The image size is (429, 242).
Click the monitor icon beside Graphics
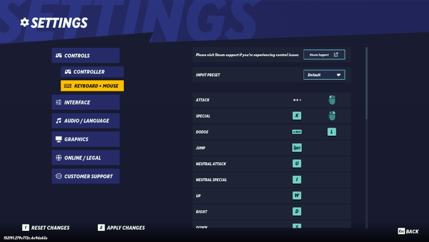click(58, 139)
